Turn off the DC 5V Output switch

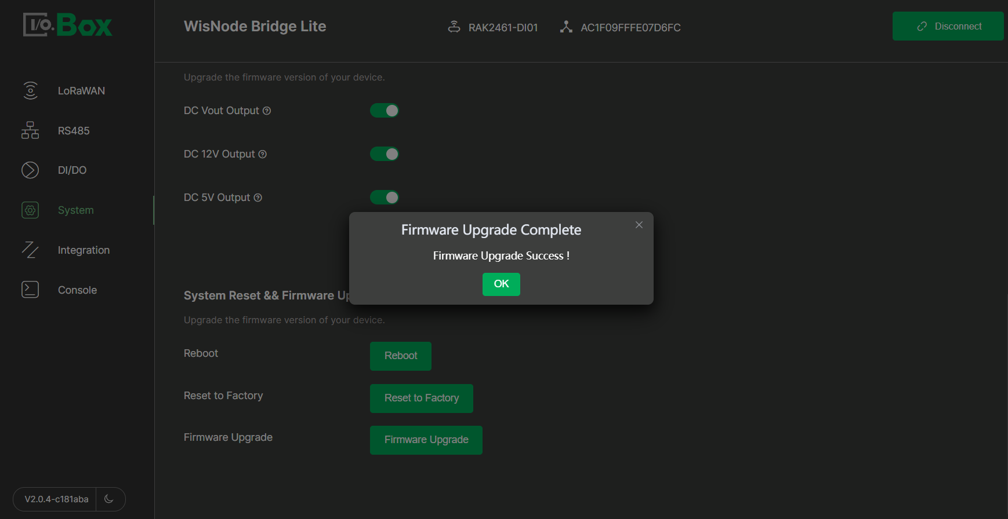[385, 198]
